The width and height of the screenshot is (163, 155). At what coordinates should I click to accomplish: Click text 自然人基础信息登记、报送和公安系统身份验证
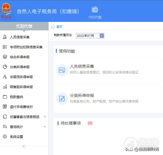pyautogui.click(x=104, y=72)
